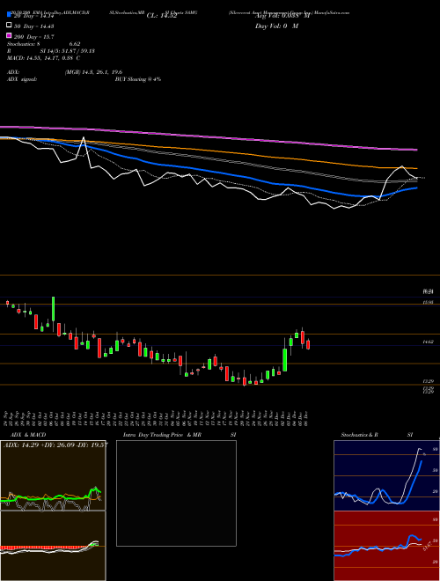440x581 pixels.
Task: Click the 'CL: 14.52' closing price label
Action: coord(162,16)
